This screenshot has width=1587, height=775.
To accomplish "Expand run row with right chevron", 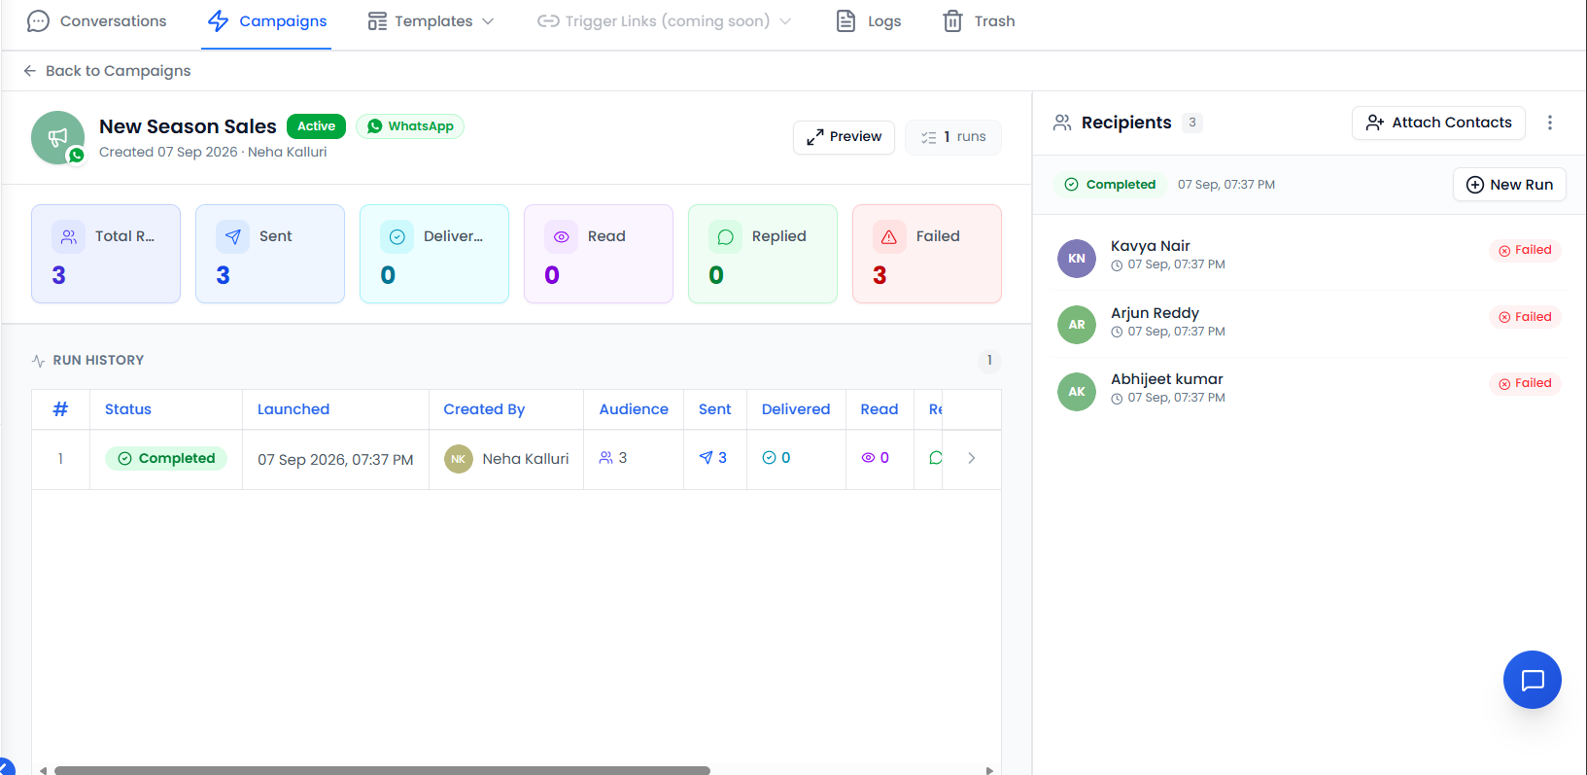I will 971,458.
